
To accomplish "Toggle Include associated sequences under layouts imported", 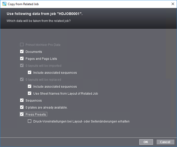I will pos(29,72).
